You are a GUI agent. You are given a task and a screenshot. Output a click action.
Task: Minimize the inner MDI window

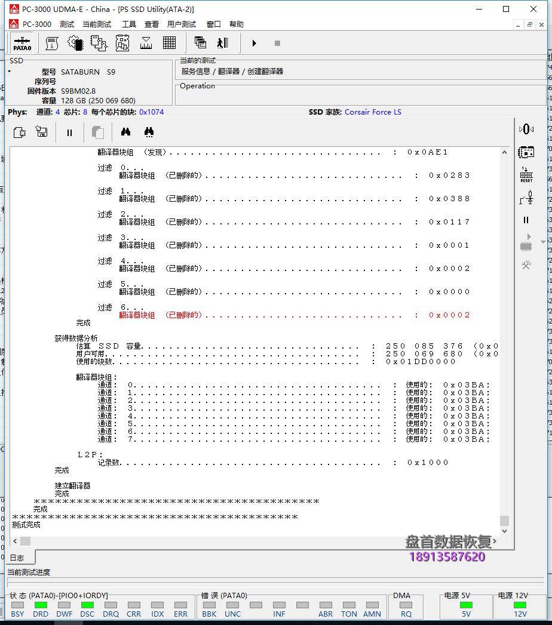pyautogui.click(x=518, y=24)
